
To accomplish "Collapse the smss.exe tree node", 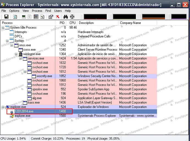I will (x=12, y=45).
